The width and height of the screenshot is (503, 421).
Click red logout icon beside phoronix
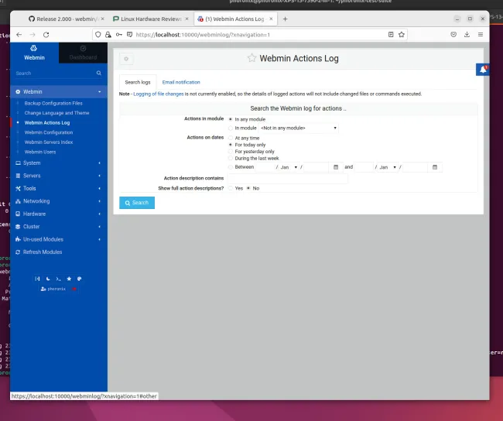pos(74,289)
